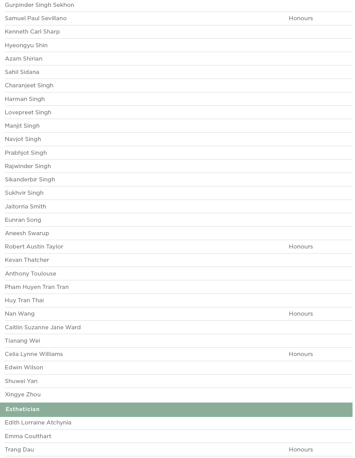Select Edith Lorraine Atchynia's name

[x=38, y=422]
